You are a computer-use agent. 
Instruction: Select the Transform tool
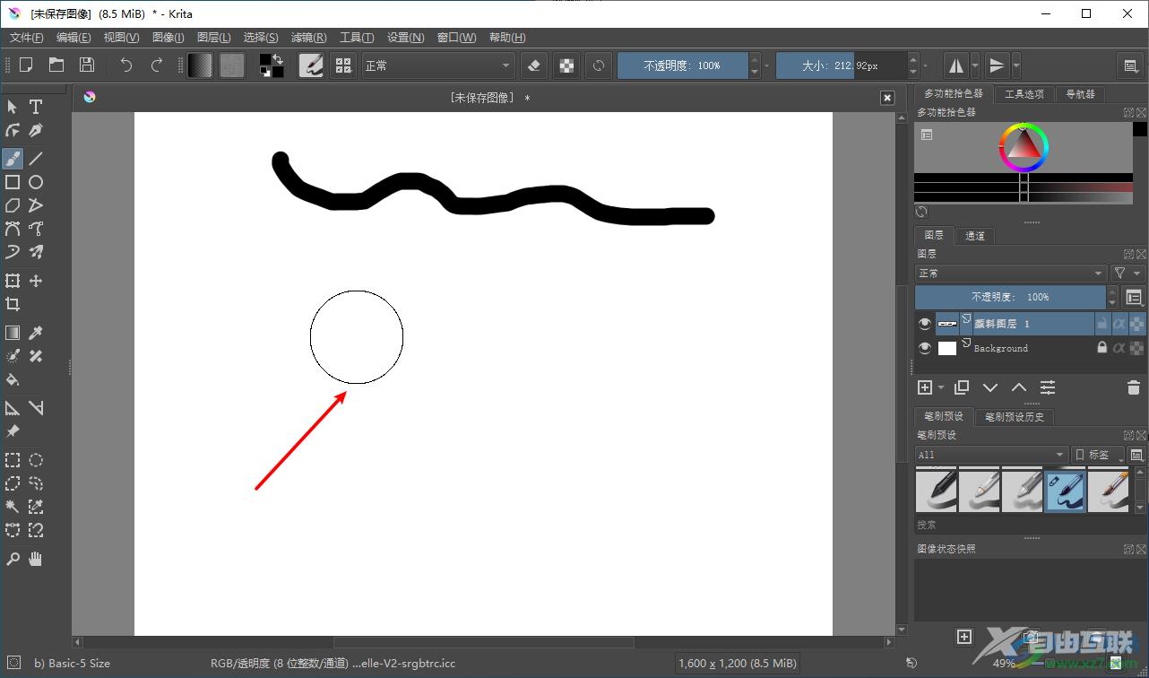[x=13, y=281]
